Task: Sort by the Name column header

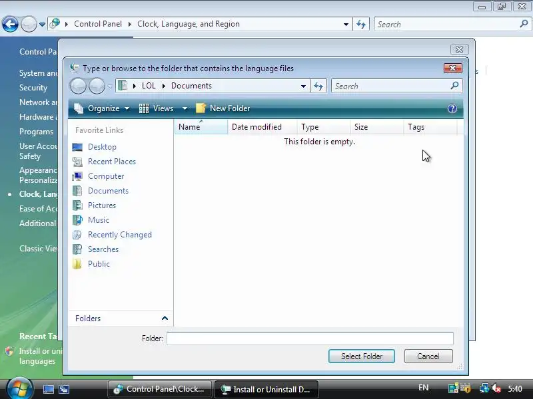Action: tap(201, 127)
